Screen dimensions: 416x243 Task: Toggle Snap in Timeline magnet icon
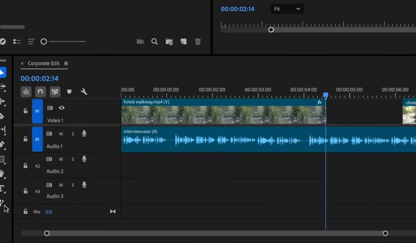[40, 92]
